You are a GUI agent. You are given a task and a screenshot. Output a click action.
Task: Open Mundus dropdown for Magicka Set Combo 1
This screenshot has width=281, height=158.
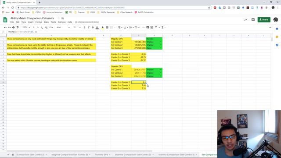[x=161, y=42]
